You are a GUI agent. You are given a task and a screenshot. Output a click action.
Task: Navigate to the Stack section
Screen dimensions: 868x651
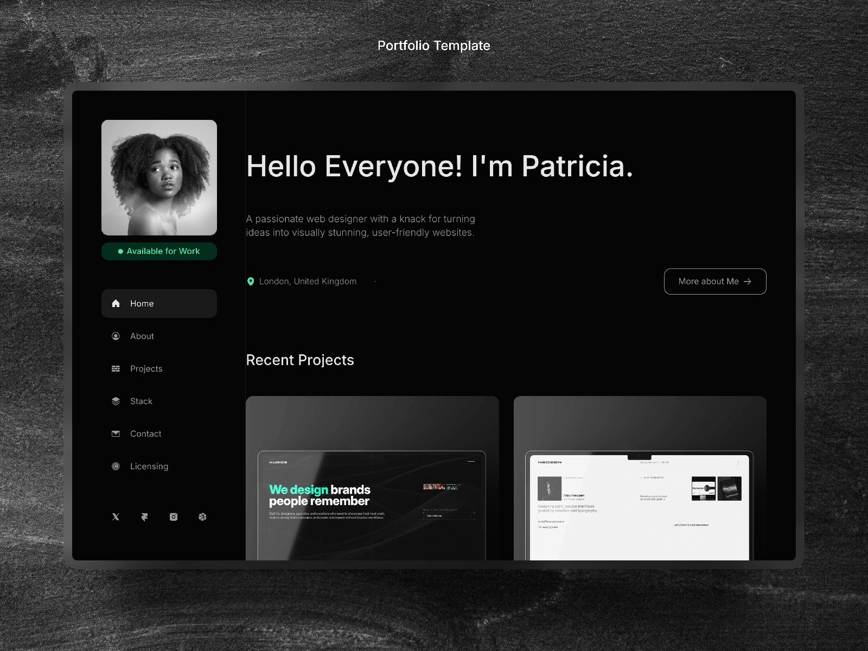point(159,401)
